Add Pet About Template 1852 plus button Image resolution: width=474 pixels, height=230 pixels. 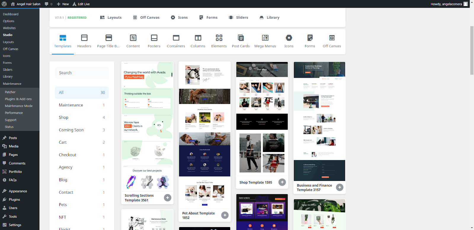pyautogui.click(x=225, y=215)
